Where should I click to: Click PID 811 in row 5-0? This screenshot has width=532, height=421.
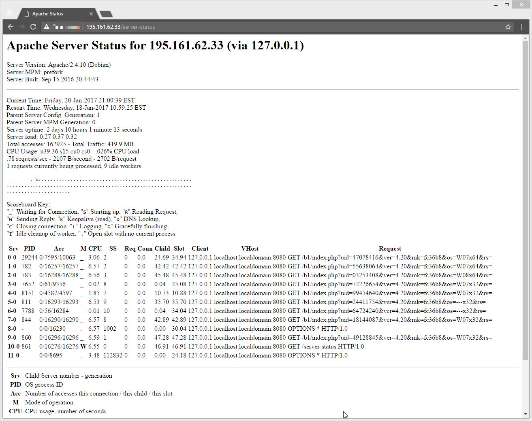tap(26, 302)
